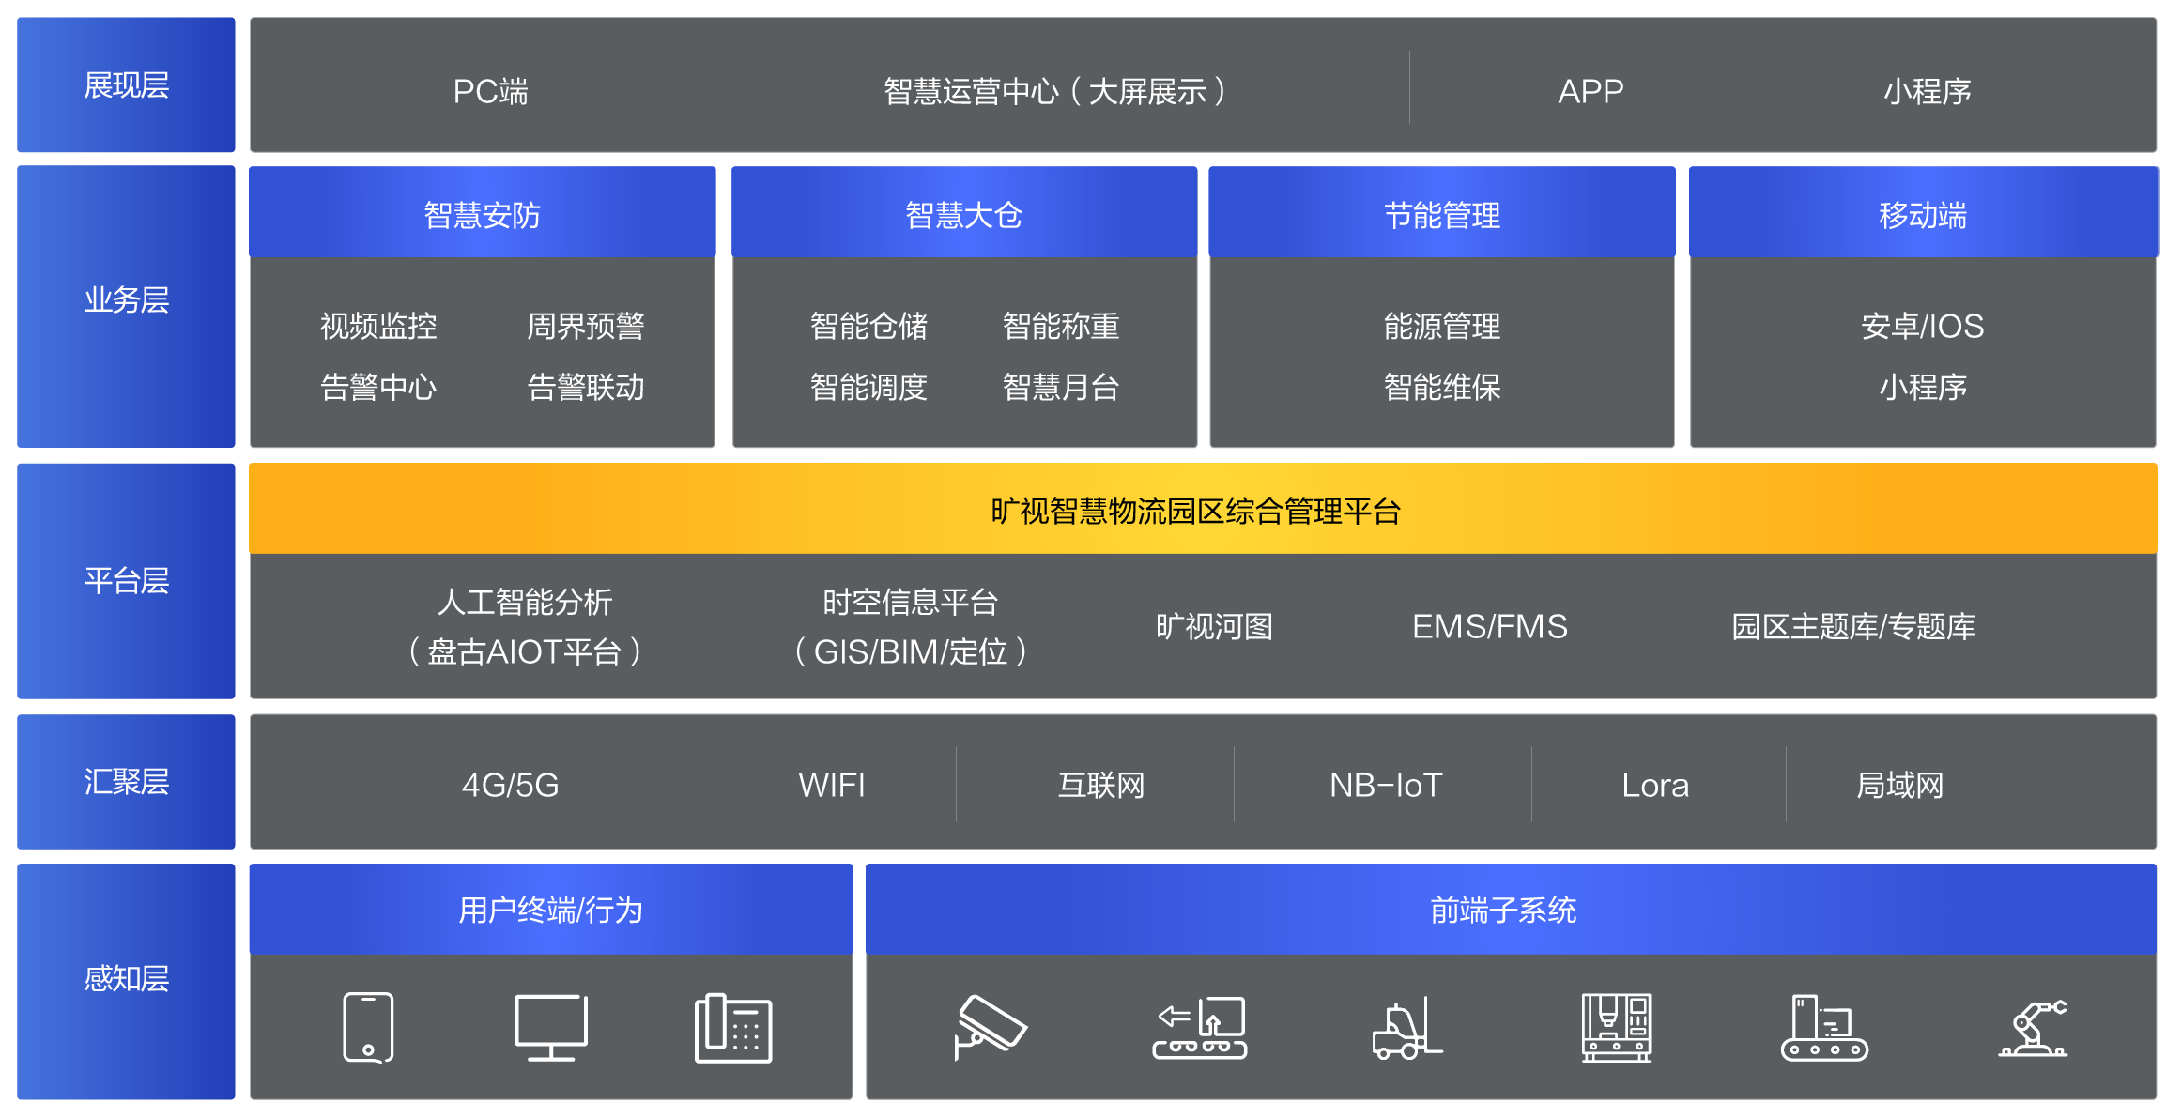The height and width of the screenshot is (1118, 2182).
Task: Select 告警联动 item
Action: 586,387
